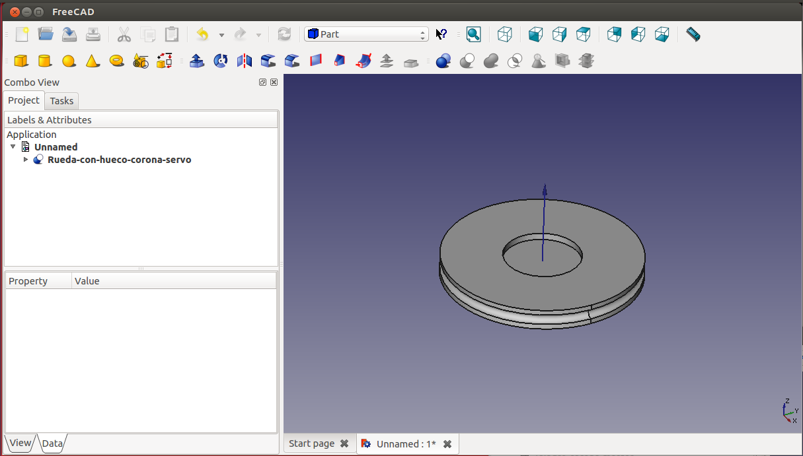Image resolution: width=803 pixels, height=456 pixels.
Task: Switch to the Tasks tab
Action: pyautogui.click(x=61, y=101)
